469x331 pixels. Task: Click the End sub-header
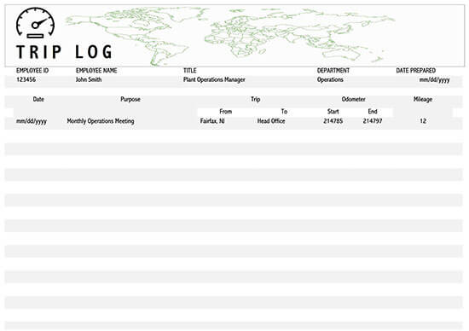tap(373, 112)
